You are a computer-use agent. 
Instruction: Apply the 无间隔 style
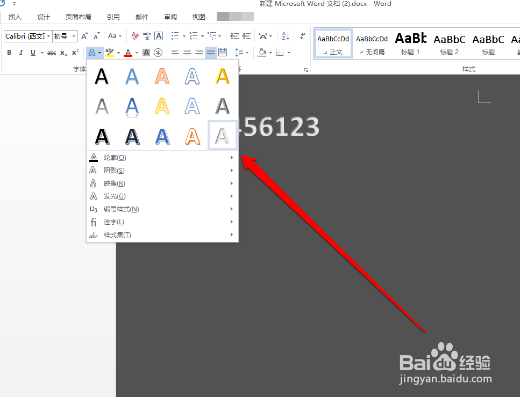tap(372, 43)
